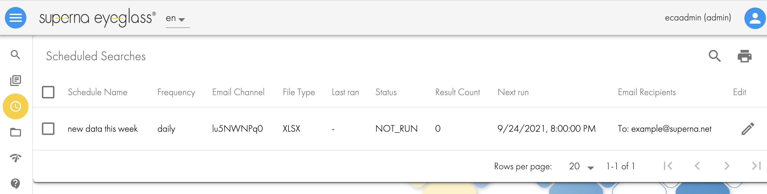Edit the 'new data this week' schedule
Screen dimensions: 767x194
point(747,129)
